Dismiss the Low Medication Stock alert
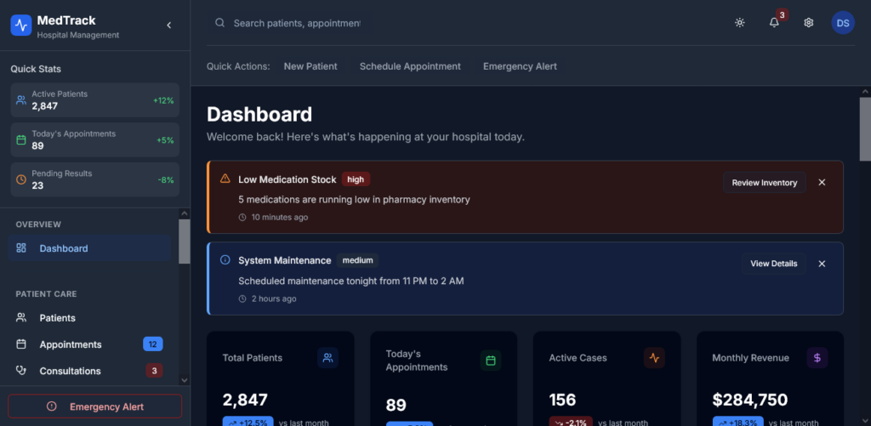 coord(822,183)
